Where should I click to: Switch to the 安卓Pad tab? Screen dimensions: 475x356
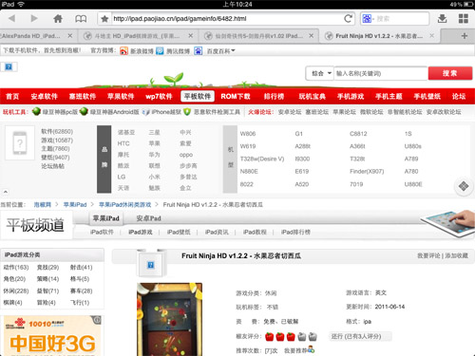148,218
